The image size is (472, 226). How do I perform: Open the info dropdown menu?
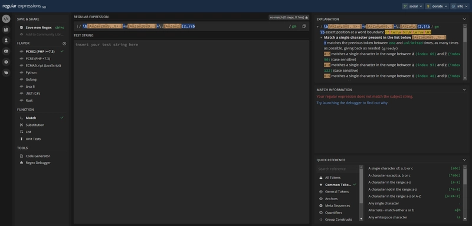[x=460, y=6]
